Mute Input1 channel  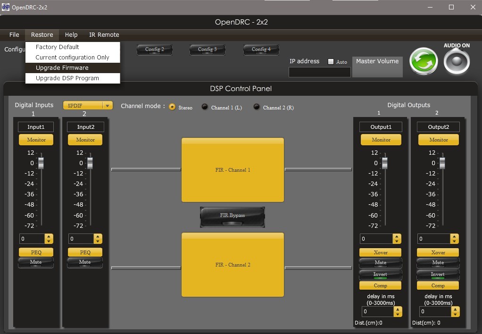click(36, 262)
